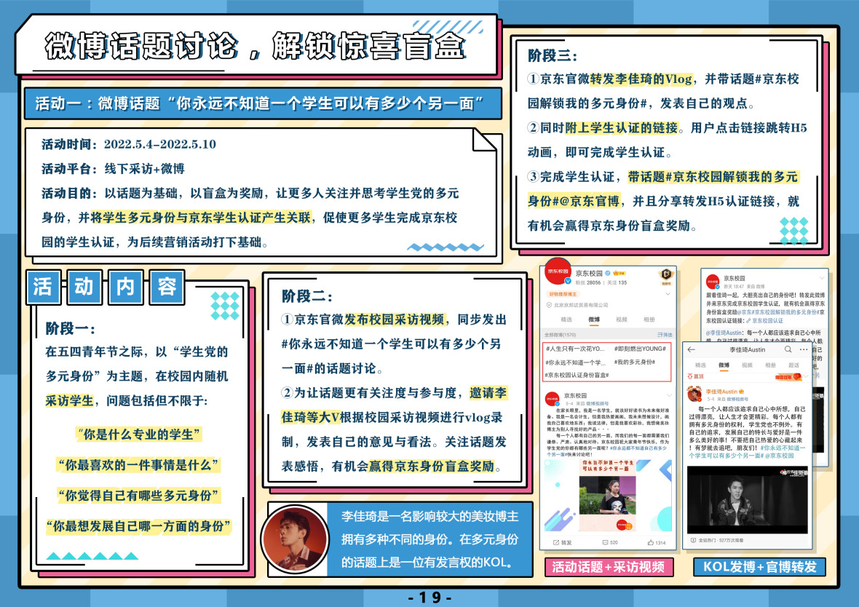
Task: Open hashtag #人生只有一次花YO...
Action: click(575, 349)
